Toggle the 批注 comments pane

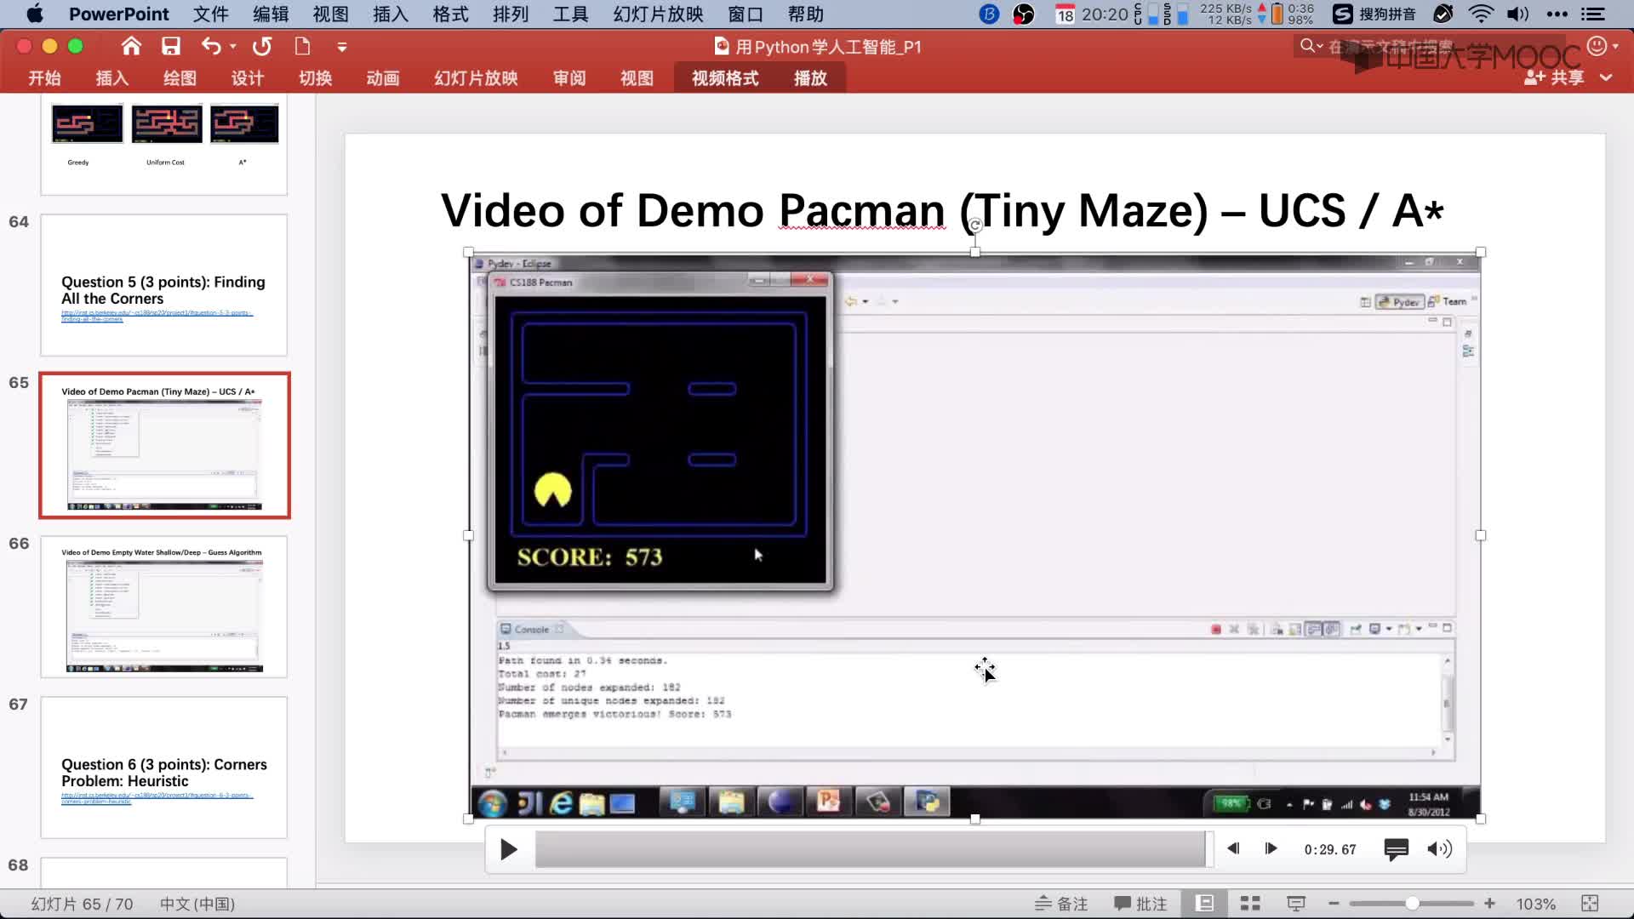1140,904
